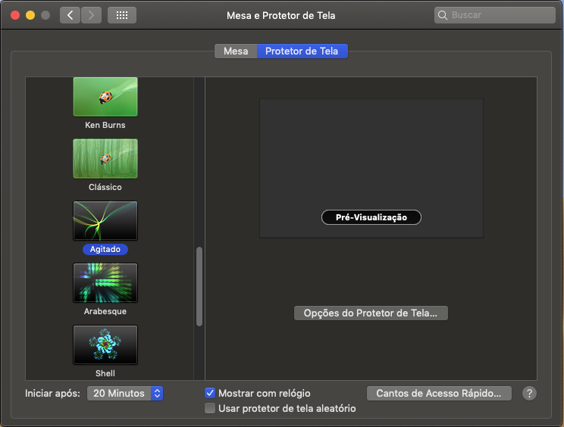Pick the Agitado screen saver thumbnail
The image size is (564, 427).
[105, 220]
